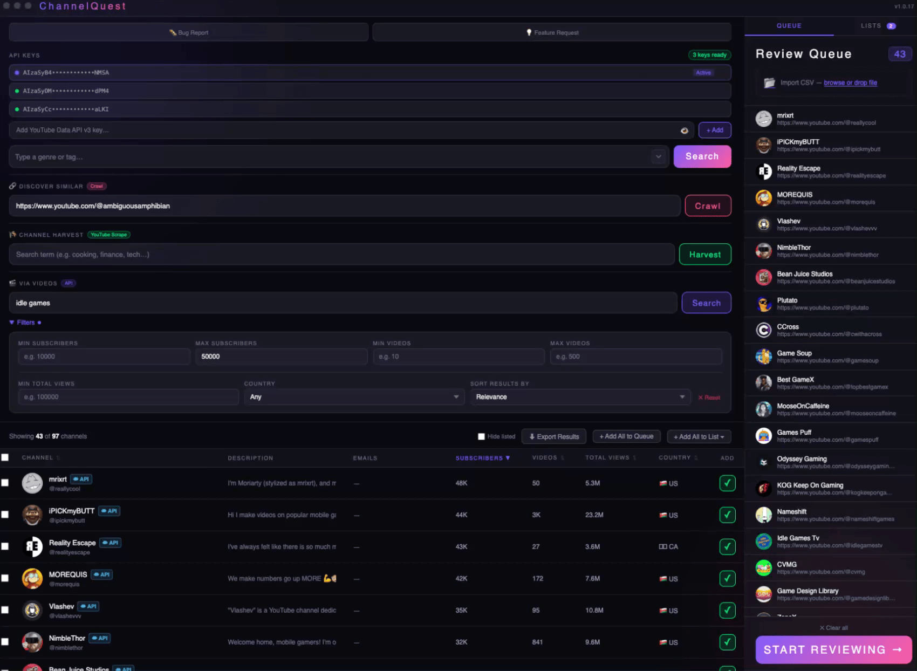Open MooseOnCaffeine avatar in the Review Queue
The image size is (917, 671).
click(763, 409)
